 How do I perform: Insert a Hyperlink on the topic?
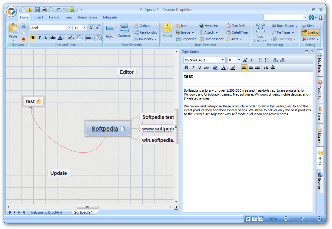pyautogui.click(x=209, y=26)
